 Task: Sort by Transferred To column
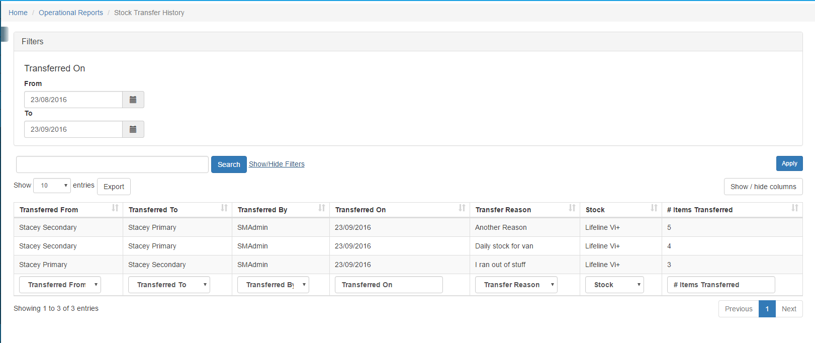point(177,210)
